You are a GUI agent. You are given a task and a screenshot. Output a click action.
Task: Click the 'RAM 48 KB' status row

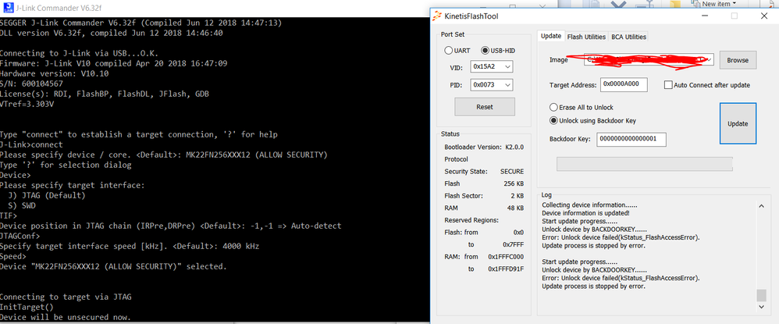pos(484,208)
